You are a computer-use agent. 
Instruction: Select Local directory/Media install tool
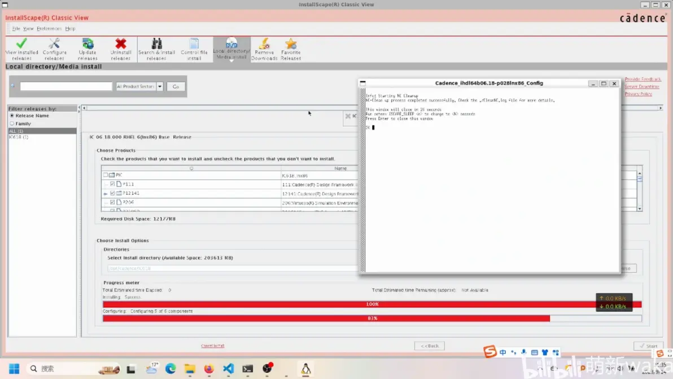[232, 49]
